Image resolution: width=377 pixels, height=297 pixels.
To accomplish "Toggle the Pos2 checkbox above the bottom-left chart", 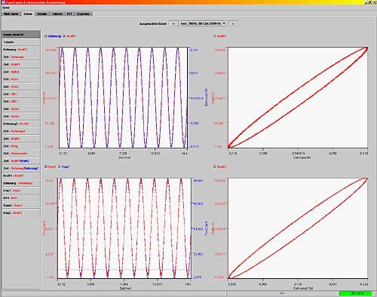I will 60,167.
